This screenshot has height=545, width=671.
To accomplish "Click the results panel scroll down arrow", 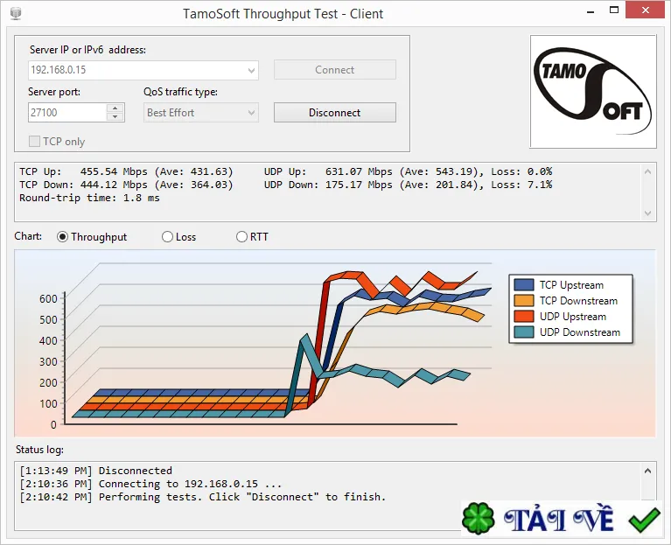I will [x=648, y=213].
